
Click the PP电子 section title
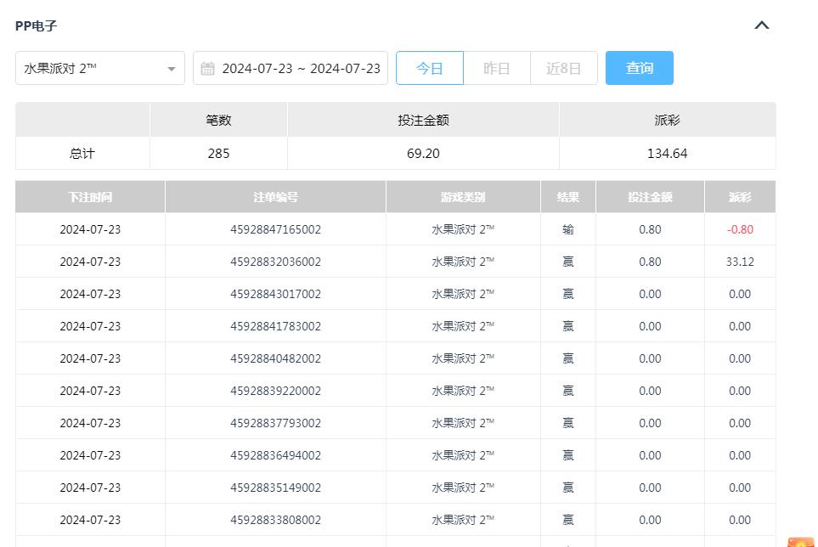32,25
